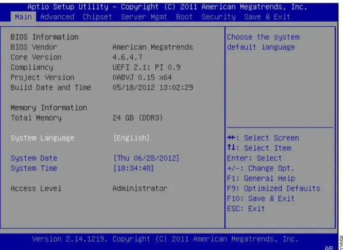Click the 4.6.4.7 version value
The image size is (343, 250).
click(x=127, y=57)
